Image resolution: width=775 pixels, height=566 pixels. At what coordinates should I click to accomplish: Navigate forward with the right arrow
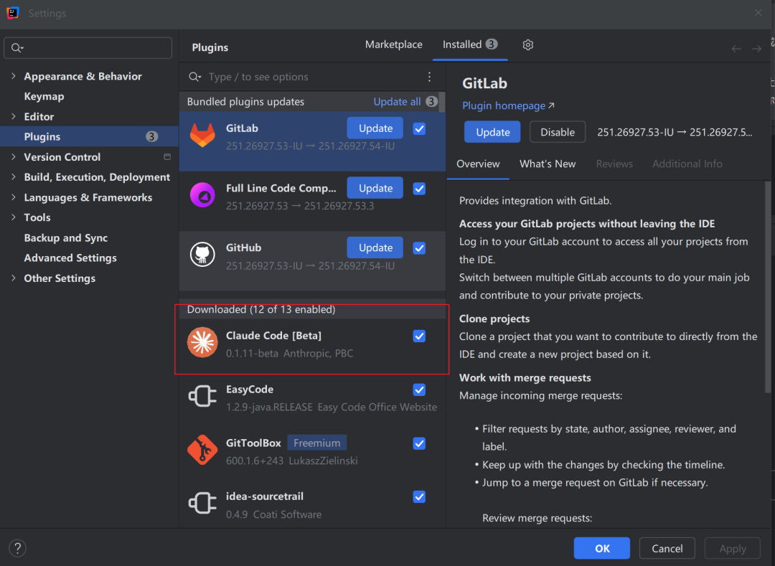(757, 48)
